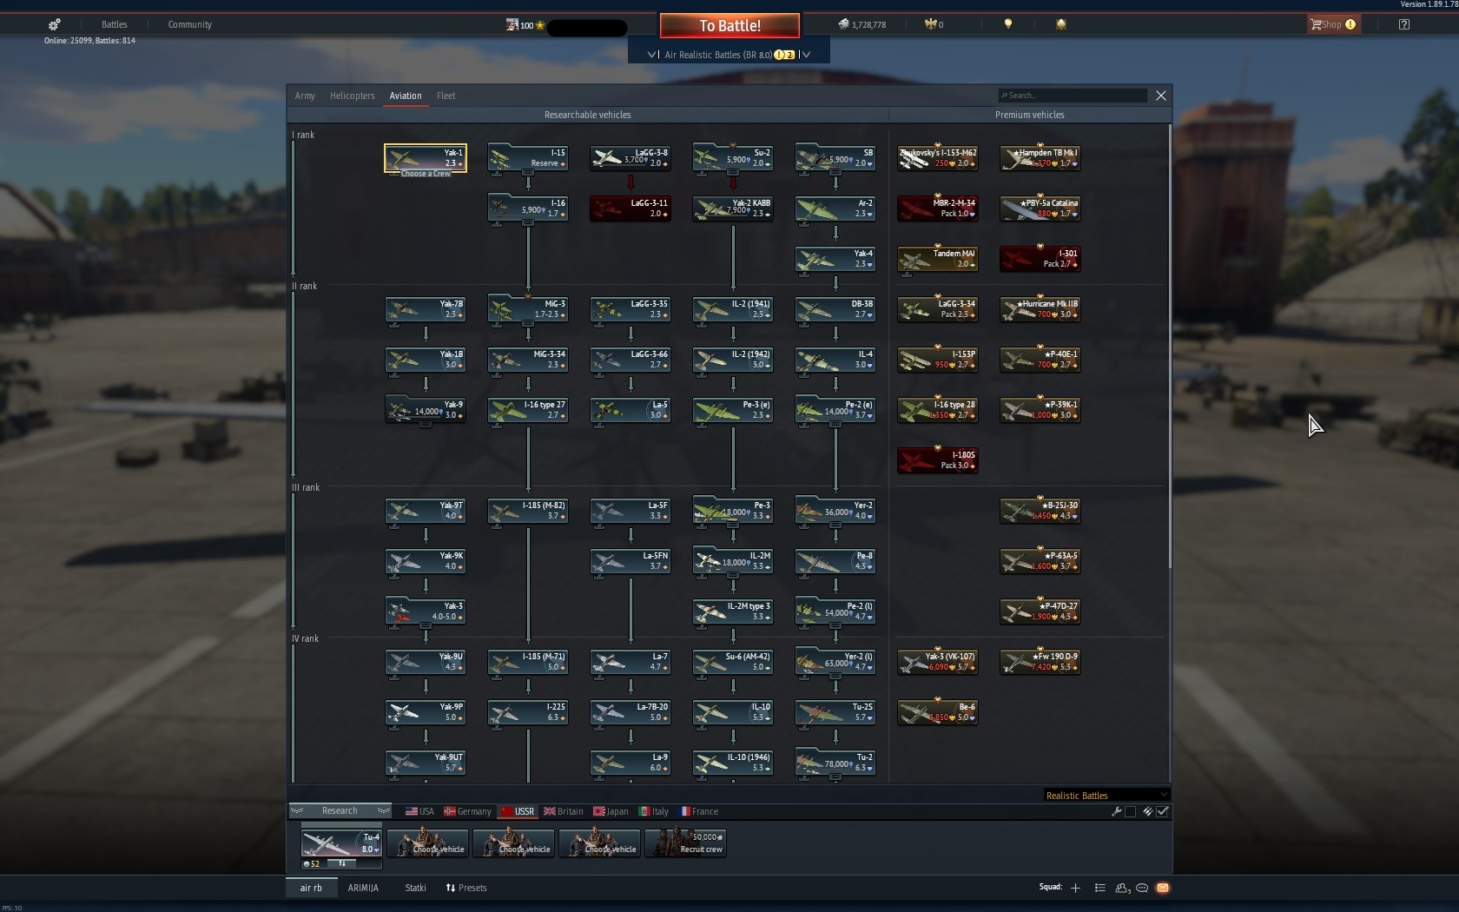The width and height of the screenshot is (1459, 912).
Task: Click the Tu-4 crew swap arrows button
Action: coord(342,863)
